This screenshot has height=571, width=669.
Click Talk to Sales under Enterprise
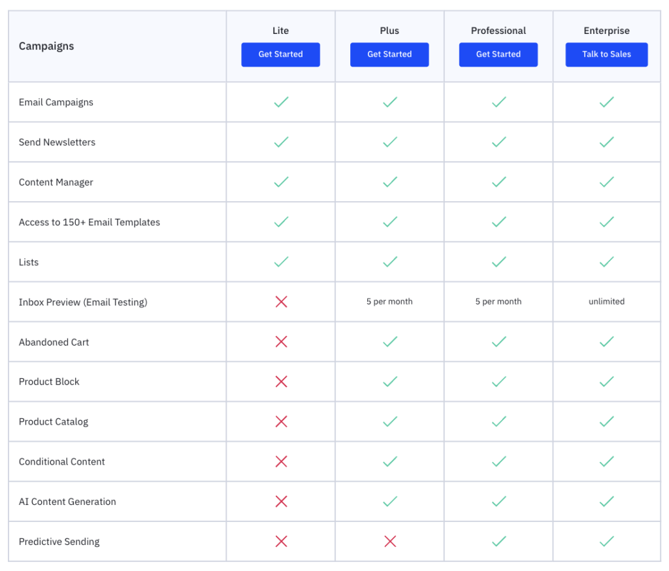606,55
